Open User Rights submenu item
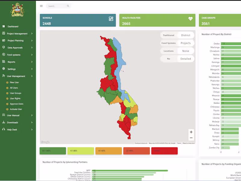Image resolution: width=241 pixels, height=181 pixels. 15,99
